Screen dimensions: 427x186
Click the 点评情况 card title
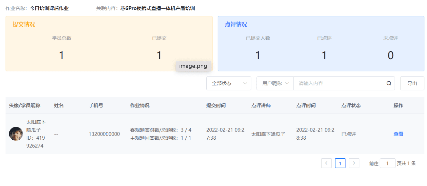pyautogui.click(x=236, y=24)
